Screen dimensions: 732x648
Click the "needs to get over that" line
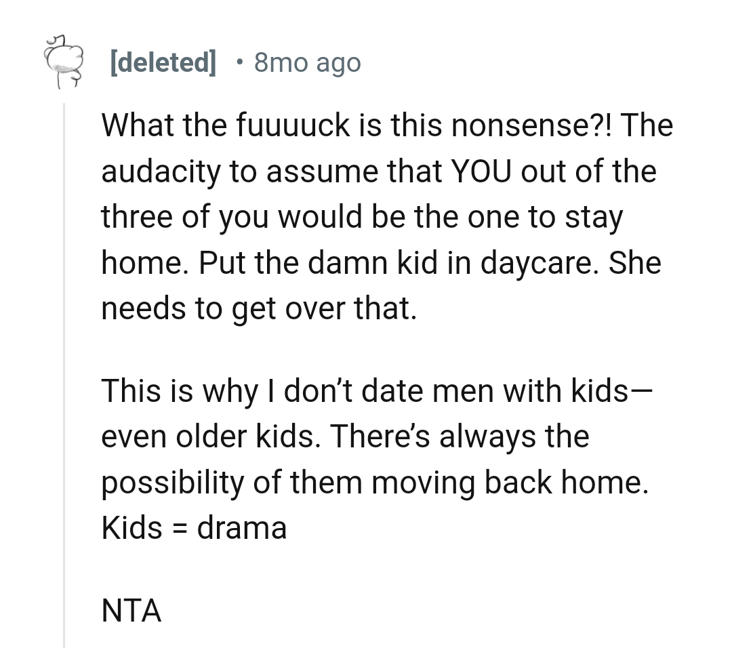tap(258, 310)
